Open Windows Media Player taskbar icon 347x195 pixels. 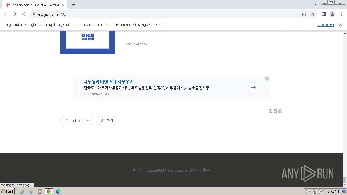coord(40,191)
